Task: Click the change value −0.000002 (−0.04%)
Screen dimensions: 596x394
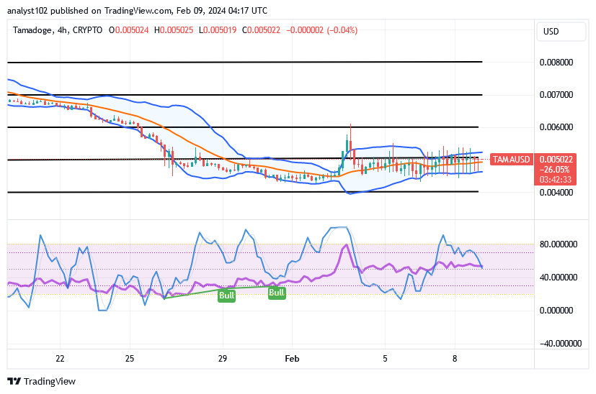Action: pos(321,30)
